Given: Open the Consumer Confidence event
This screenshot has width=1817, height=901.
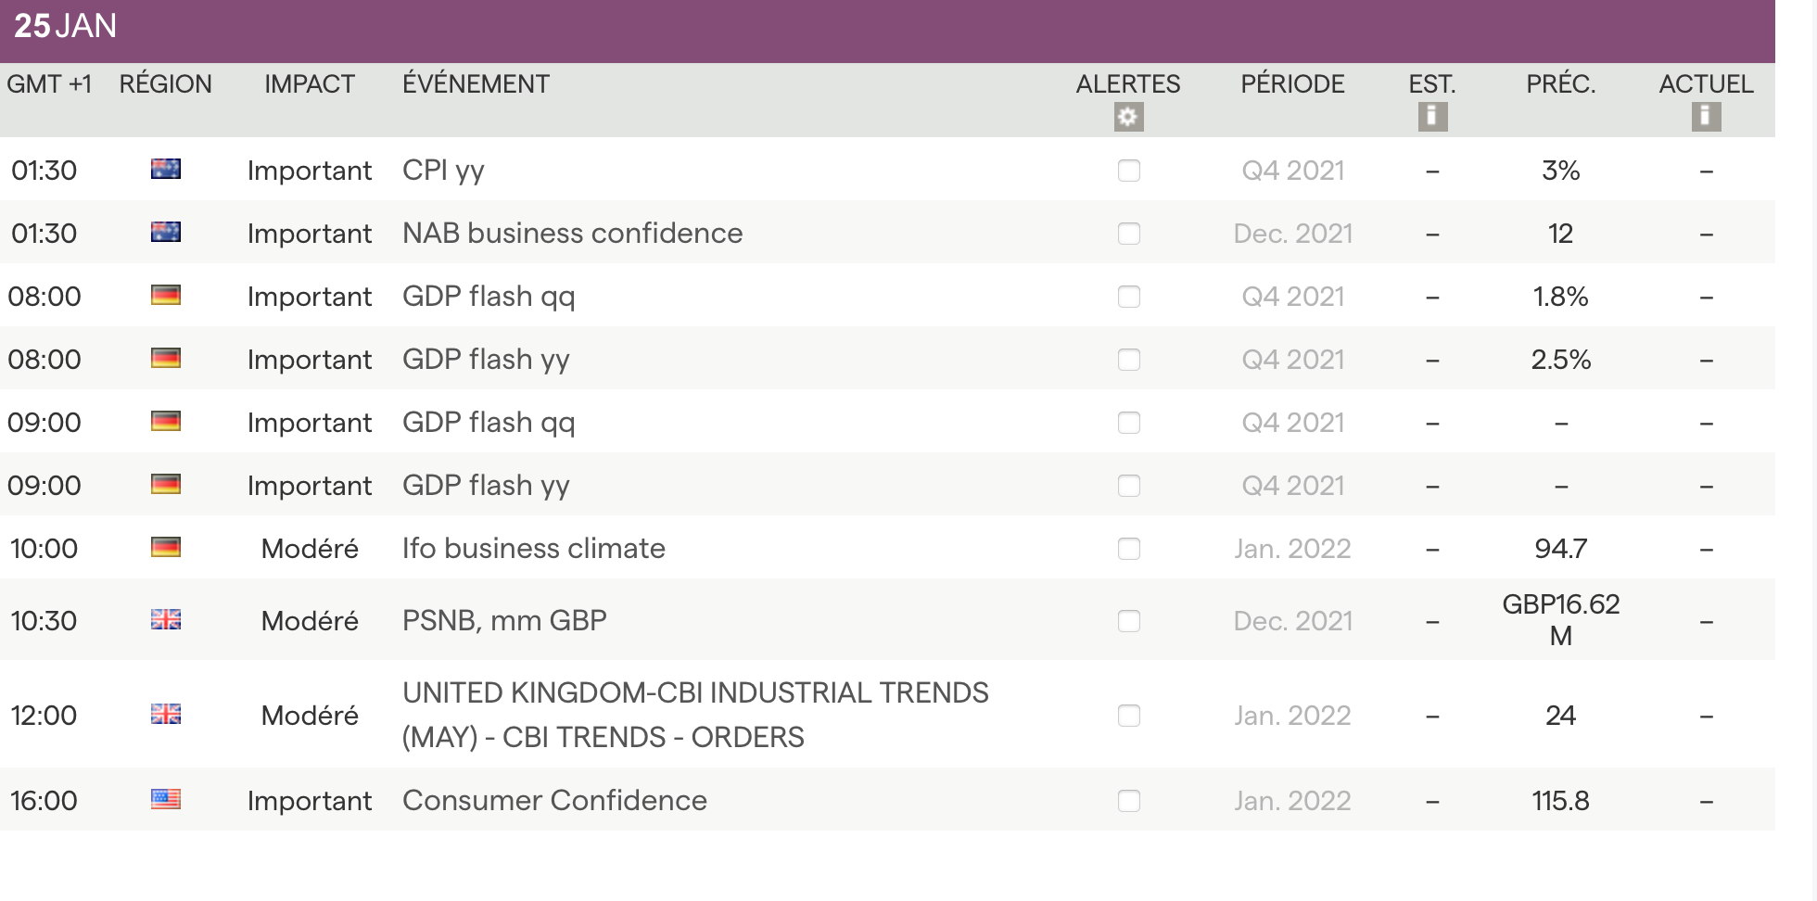Looking at the screenshot, I should coord(554,800).
